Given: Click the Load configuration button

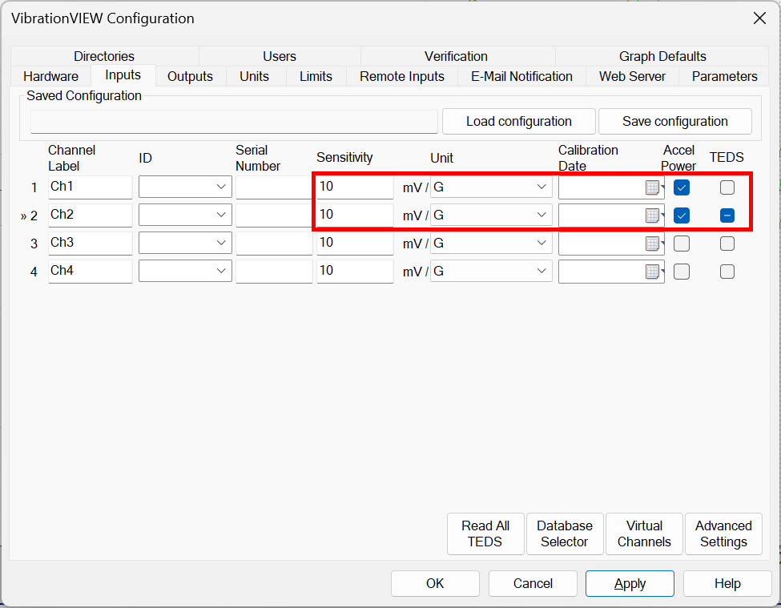Looking at the screenshot, I should 518,122.
